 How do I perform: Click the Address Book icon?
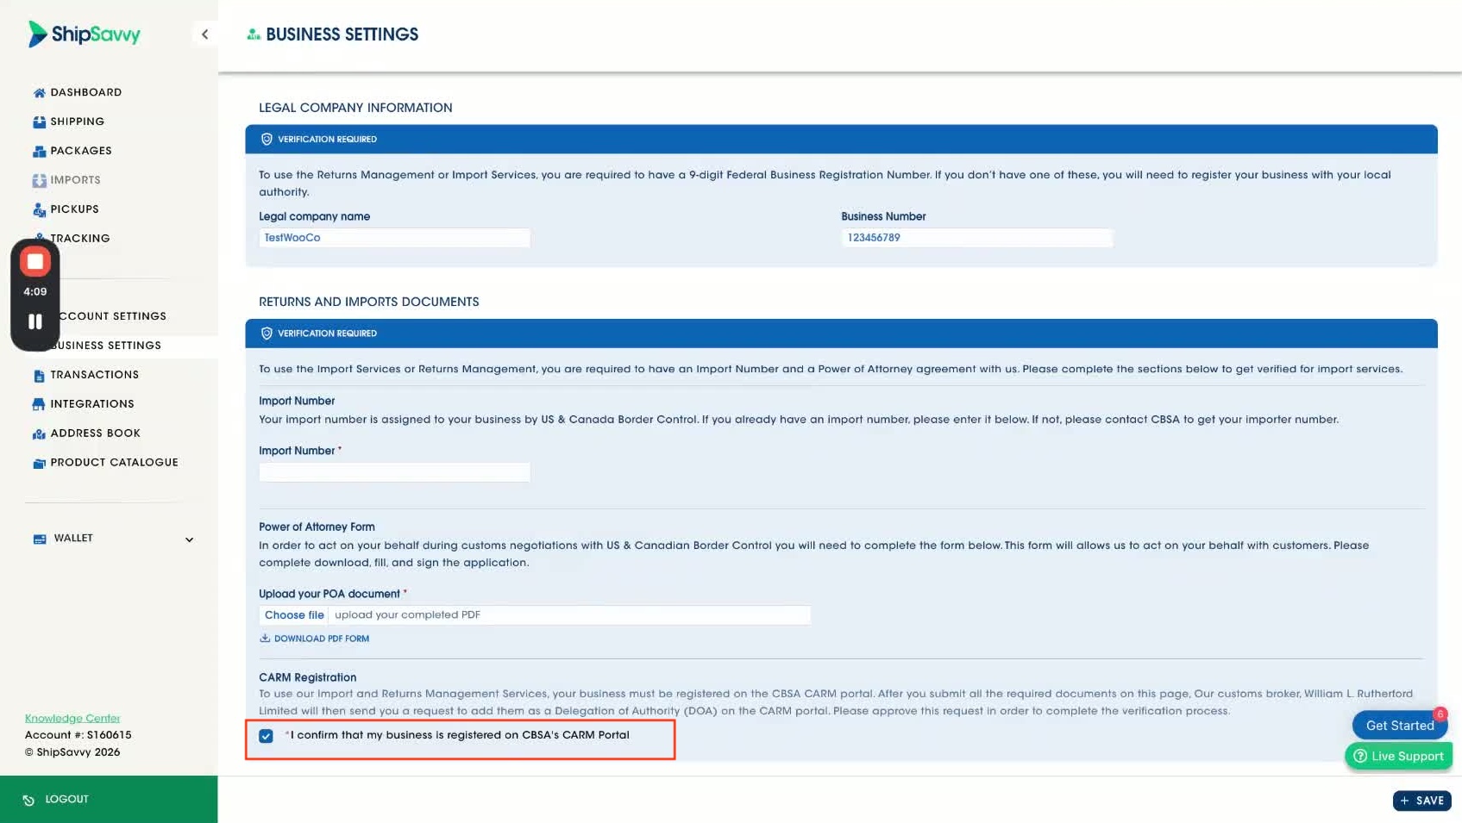tap(39, 433)
